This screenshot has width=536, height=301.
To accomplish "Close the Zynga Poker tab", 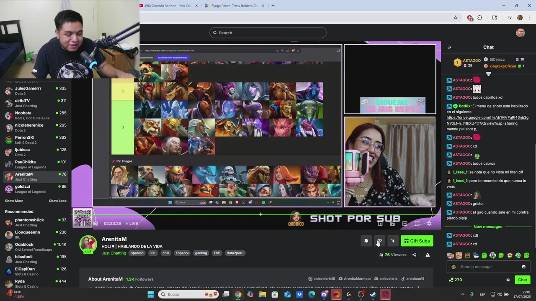I will tap(263, 6).
